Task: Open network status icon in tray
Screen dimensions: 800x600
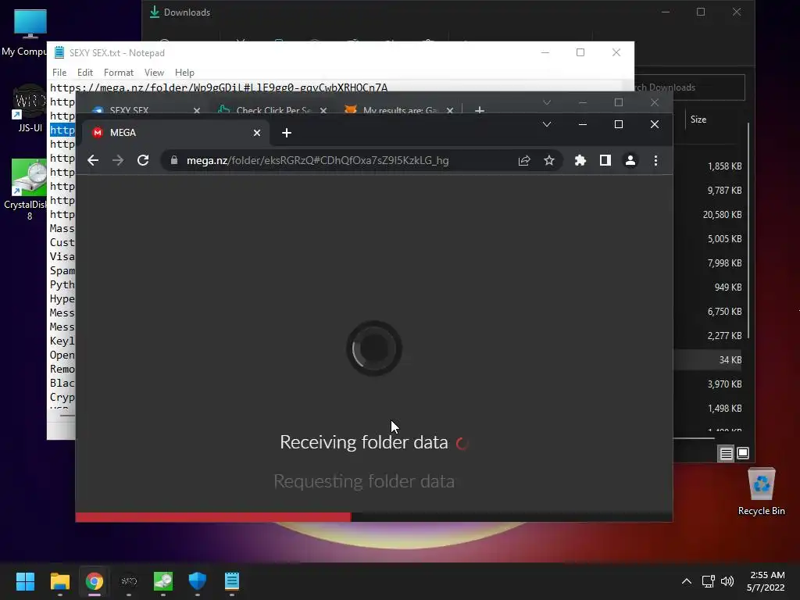Action: pos(708,581)
